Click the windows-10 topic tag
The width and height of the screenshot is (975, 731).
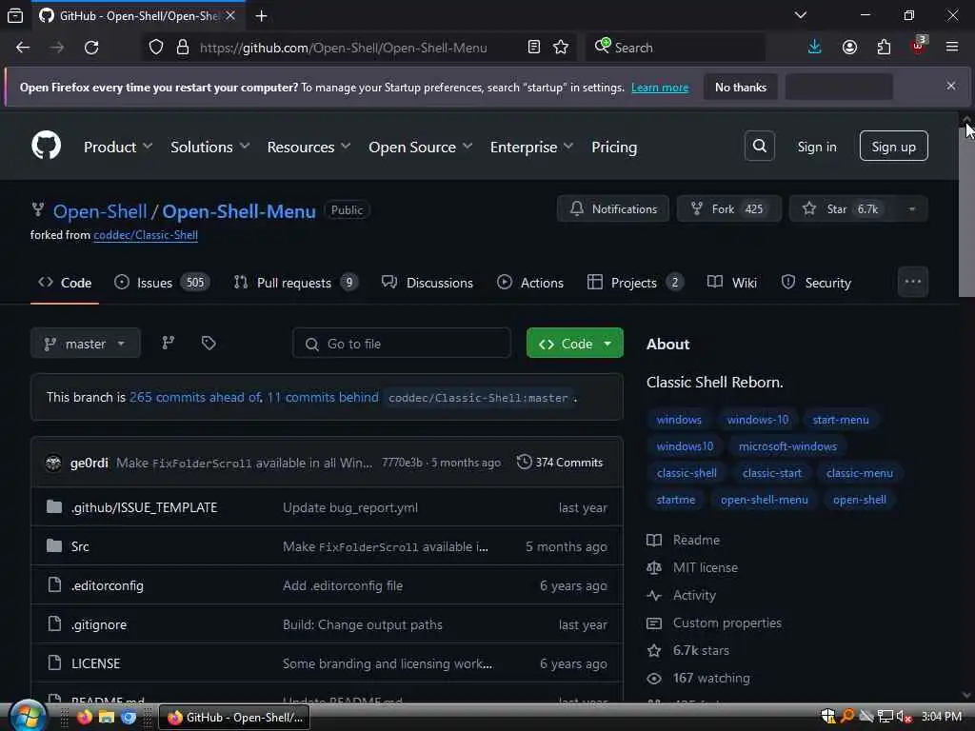click(x=757, y=420)
